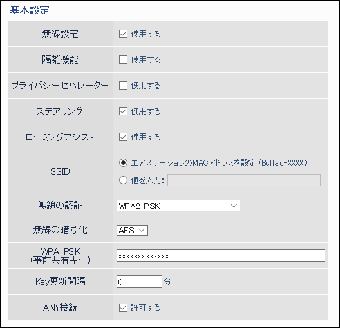Viewport: 340px width, 328px height.
Task: Uncheck the 無線設定 使用する checkbox
Action: click(123, 34)
